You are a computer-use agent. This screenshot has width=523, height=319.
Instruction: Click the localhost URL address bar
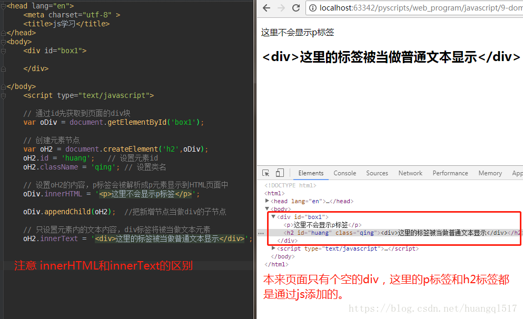click(415, 8)
